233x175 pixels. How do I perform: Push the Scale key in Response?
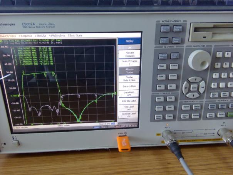click(x=161, y=77)
